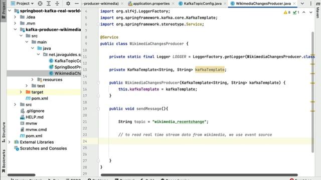Expand the .mvn folder
321x180 pixels.
pyautogui.click(x=15, y=23)
